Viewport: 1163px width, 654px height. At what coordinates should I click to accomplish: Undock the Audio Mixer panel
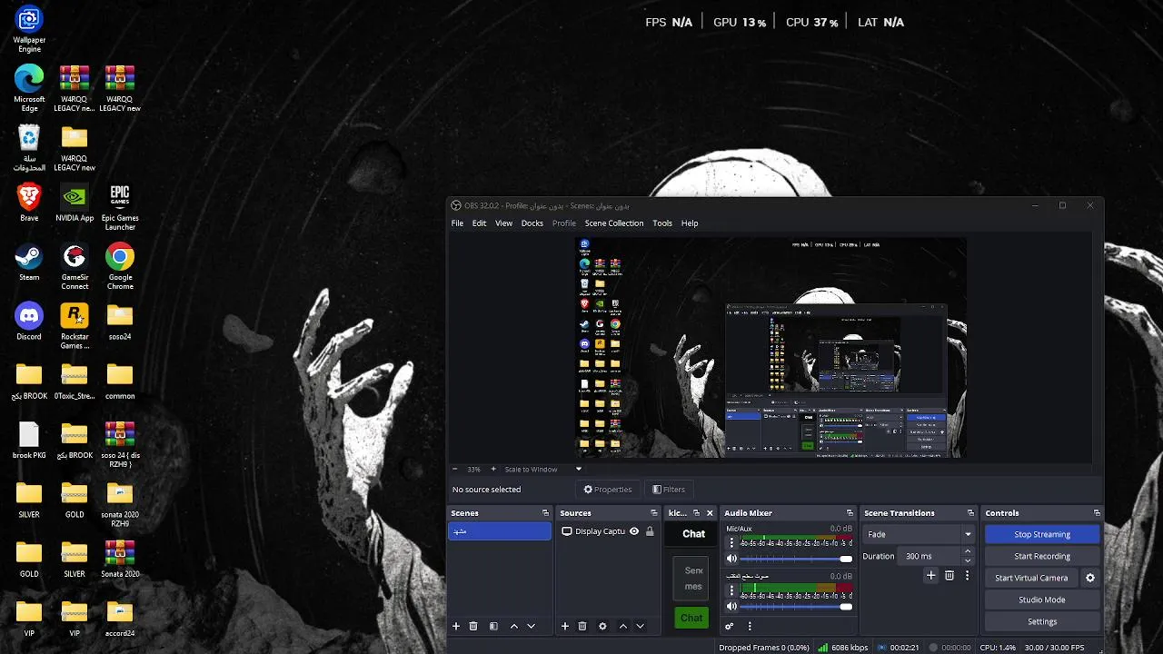pyautogui.click(x=850, y=513)
